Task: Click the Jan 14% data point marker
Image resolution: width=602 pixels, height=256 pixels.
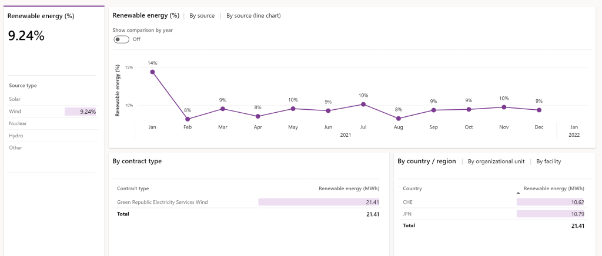Action: 152,72
